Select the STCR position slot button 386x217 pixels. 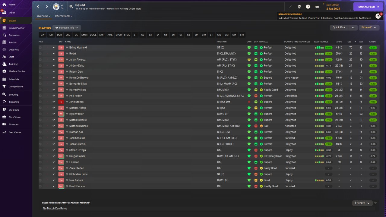coord(119,35)
